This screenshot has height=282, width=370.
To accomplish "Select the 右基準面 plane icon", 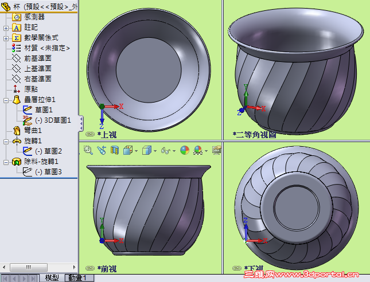I will tap(17, 79).
